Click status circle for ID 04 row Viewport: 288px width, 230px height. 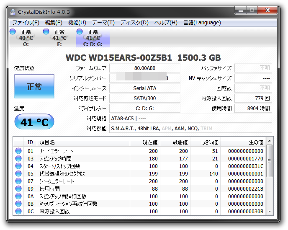18,166
